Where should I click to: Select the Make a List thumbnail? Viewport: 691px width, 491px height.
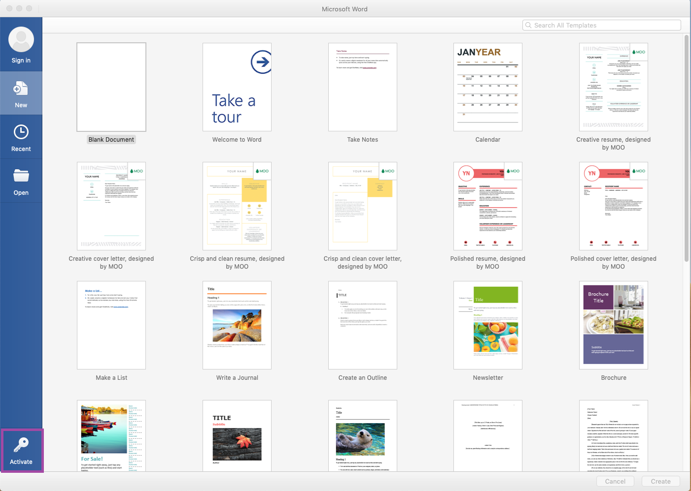pos(111,325)
